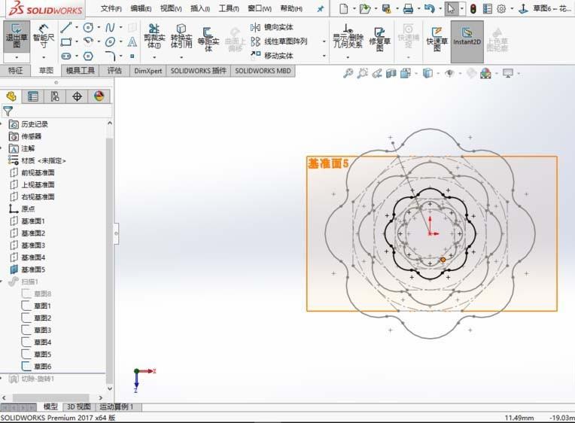Open the Move Entities dropdown arrow

324,56
